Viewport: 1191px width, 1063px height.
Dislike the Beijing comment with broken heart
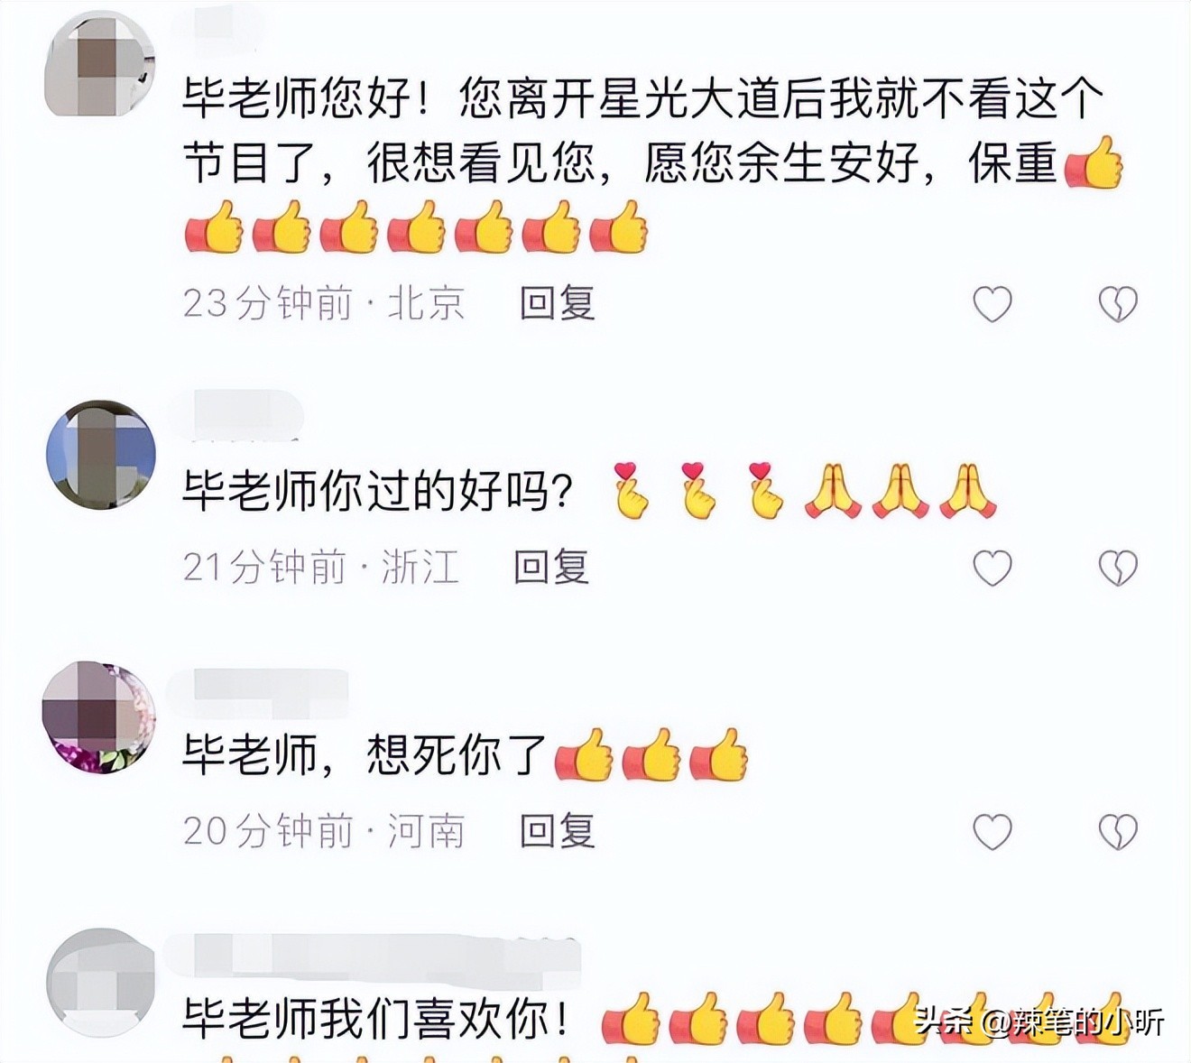click(1118, 304)
